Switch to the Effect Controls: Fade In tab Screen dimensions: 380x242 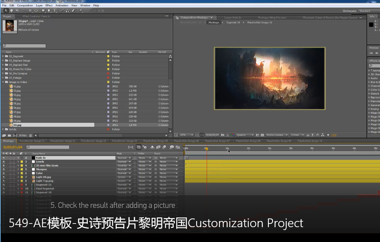pos(36,16)
